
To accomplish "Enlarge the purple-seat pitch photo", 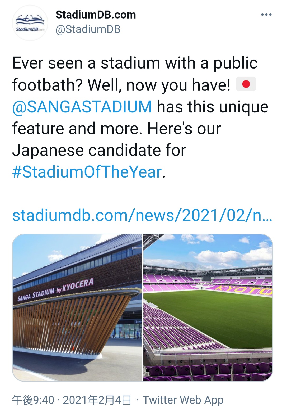I will click(208, 307).
